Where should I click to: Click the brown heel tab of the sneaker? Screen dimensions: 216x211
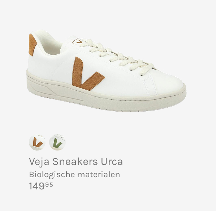(32, 45)
